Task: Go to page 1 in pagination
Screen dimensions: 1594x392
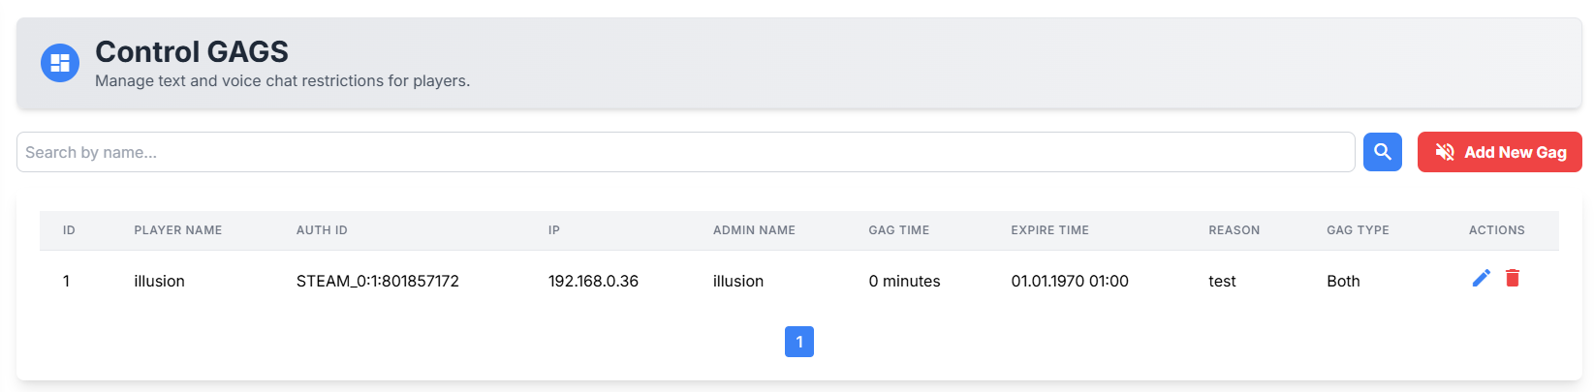Action: tap(798, 342)
